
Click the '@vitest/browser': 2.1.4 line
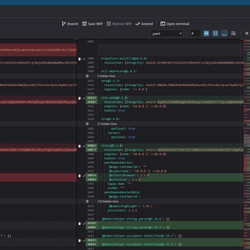click(128, 176)
